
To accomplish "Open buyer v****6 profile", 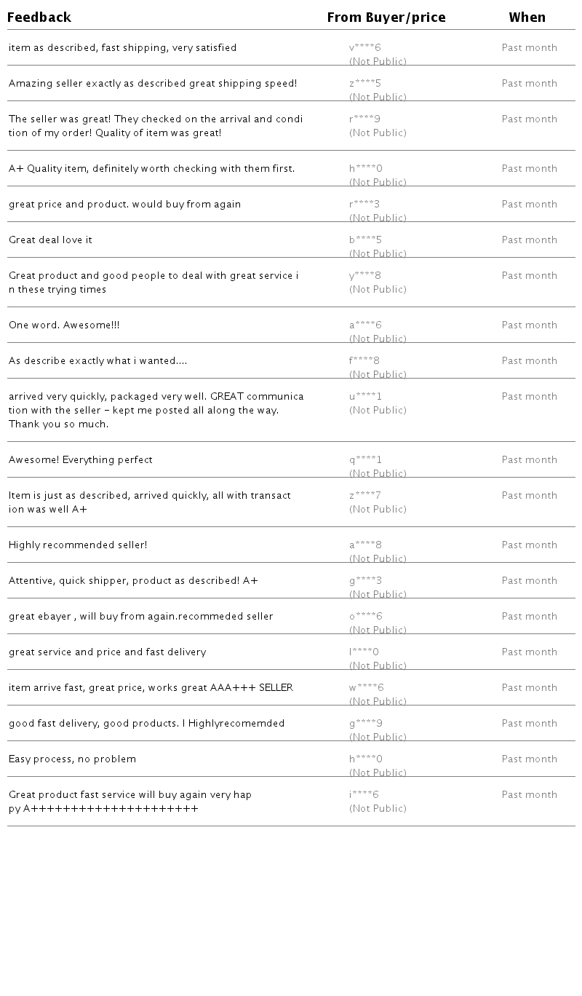I will (365, 48).
